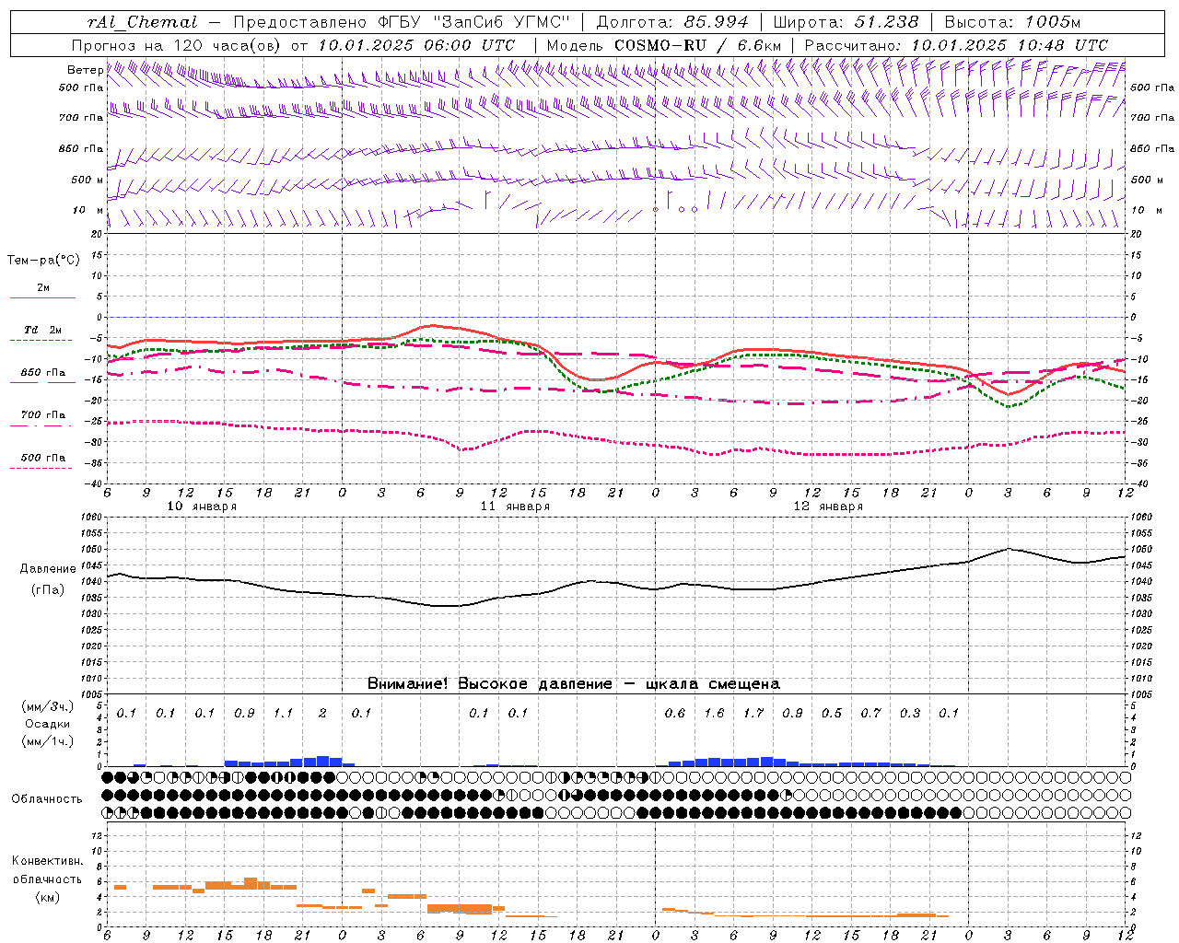Click the (гПа) unit label under Давление
Image resolution: width=1179 pixels, height=943 pixels.
click(x=48, y=589)
